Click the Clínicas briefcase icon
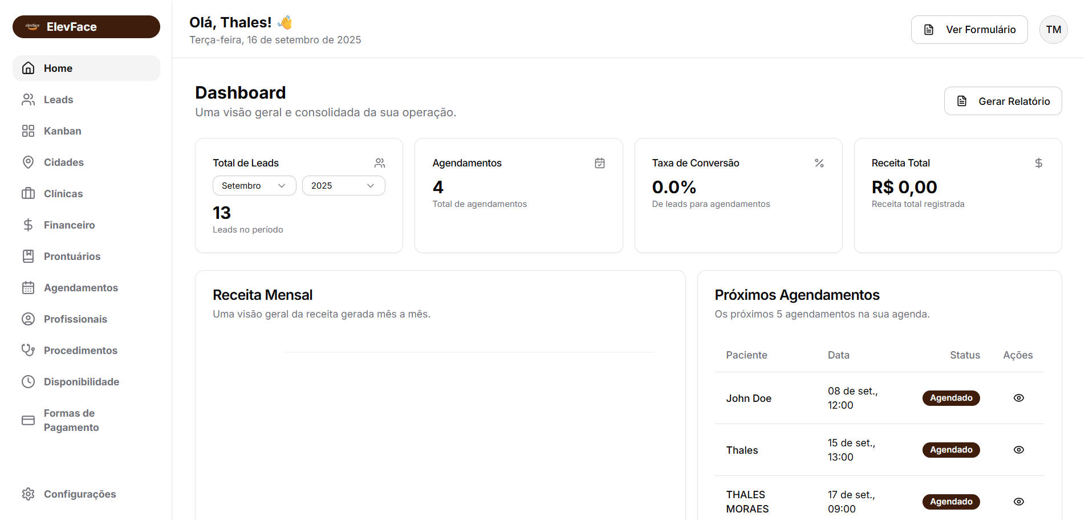Viewport: 1085px width, 521px height. tap(29, 193)
